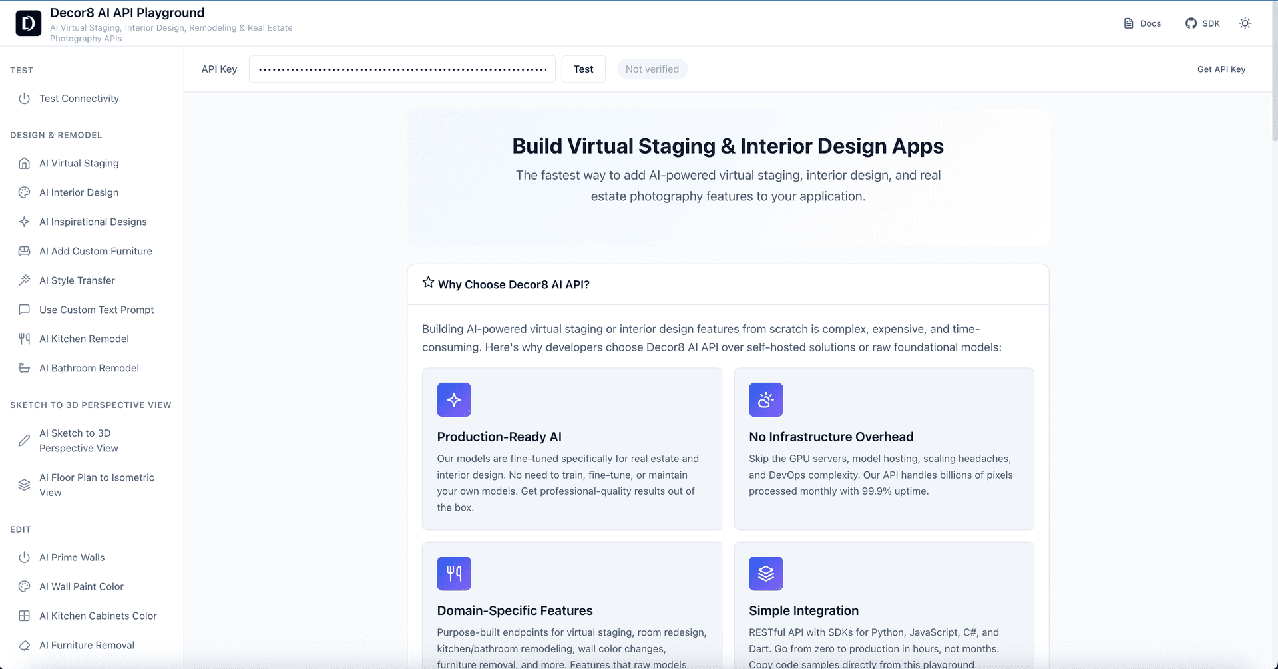This screenshot has height=669, width=1278.
Task: Click the AI Bathroom Remodel bathtub icon
Action: (24, 368)
